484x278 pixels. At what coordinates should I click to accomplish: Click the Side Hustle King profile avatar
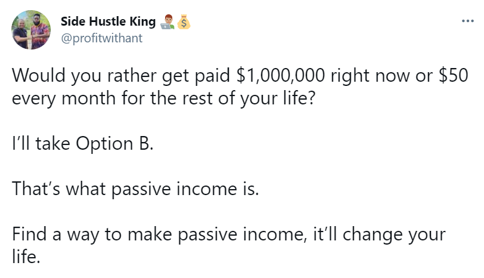point(31,30)
